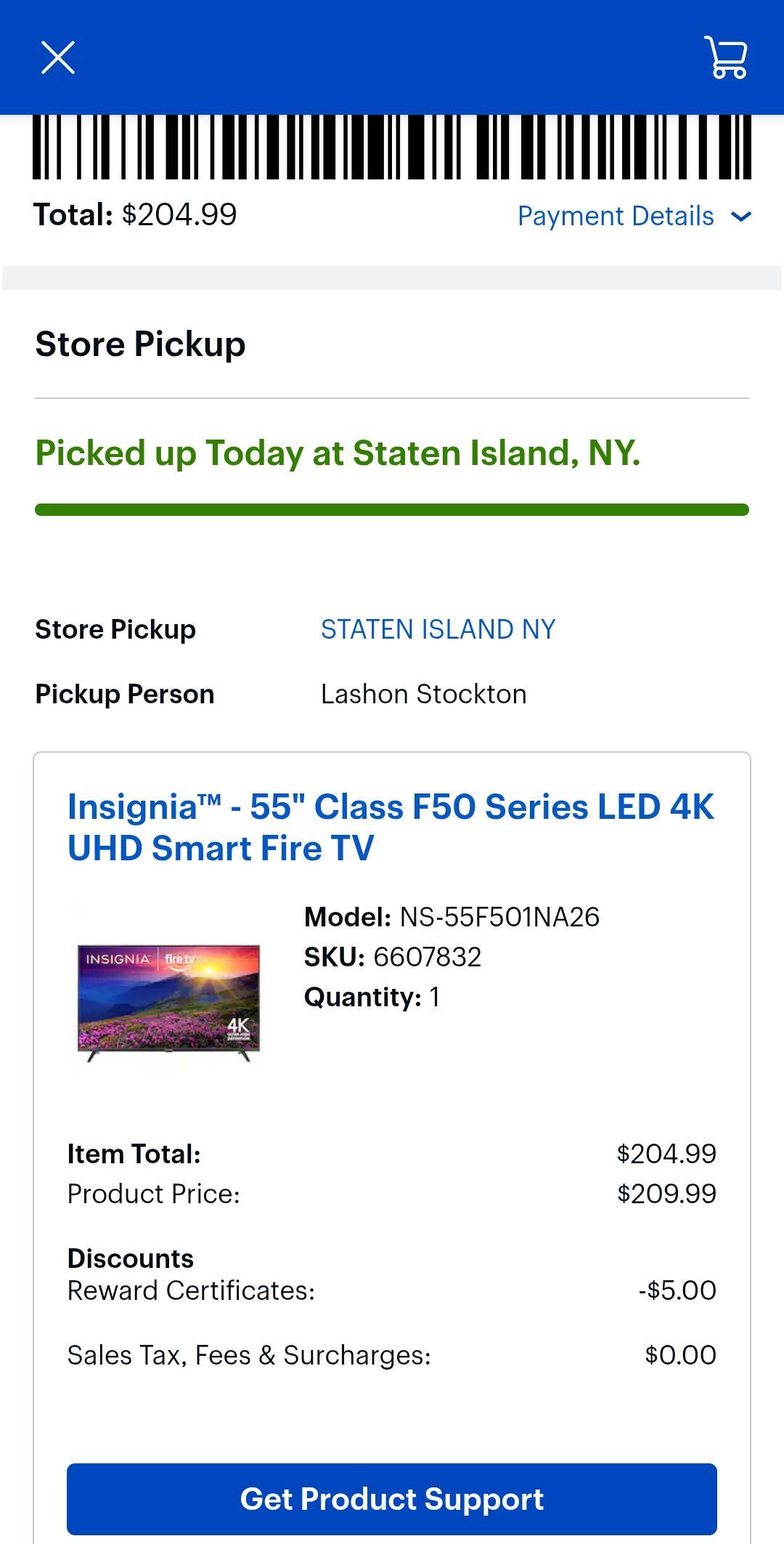
Task: Tap the Product Price $209.99 amount
Action: point(666,1194)
